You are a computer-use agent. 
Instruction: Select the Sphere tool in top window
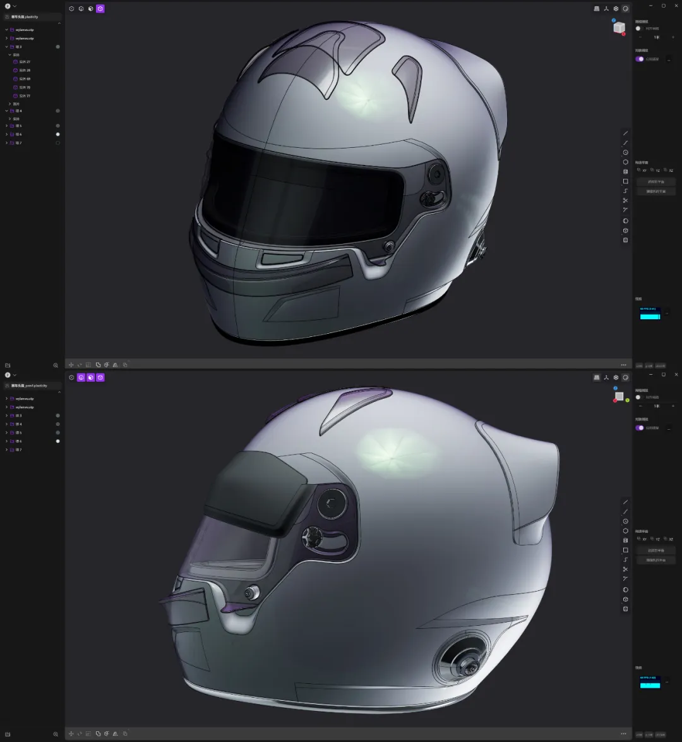pyautogui.click(x=625, y=221)
